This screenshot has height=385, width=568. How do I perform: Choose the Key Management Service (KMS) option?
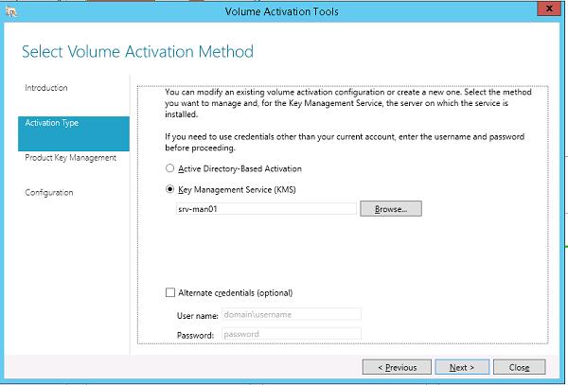(169, 189)
